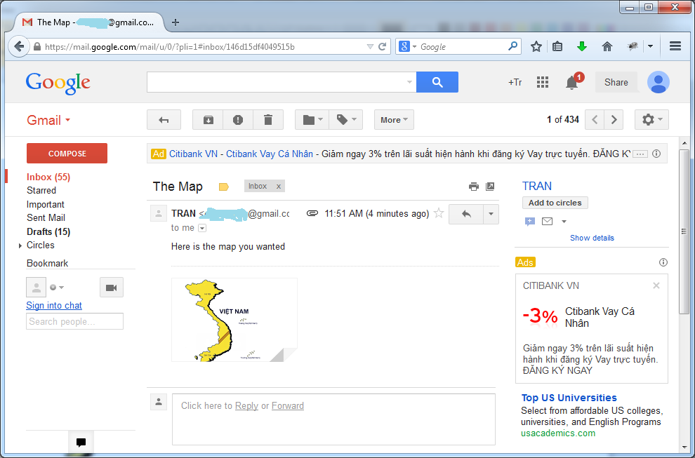Click the Sign into chat link
Viewport: 695px width, 458px height.
coord(54,306)
